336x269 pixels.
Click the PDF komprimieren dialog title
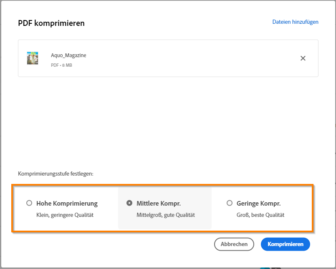point(51,23)
